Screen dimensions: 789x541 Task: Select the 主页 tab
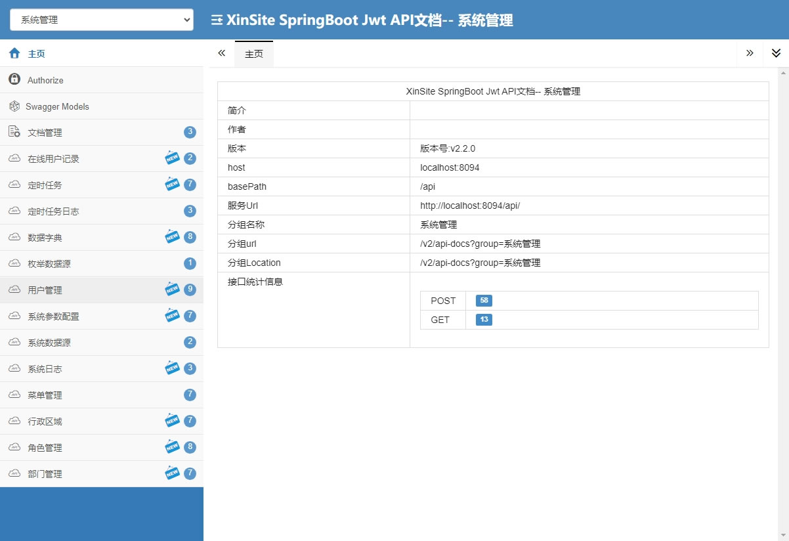coord(254,54)
